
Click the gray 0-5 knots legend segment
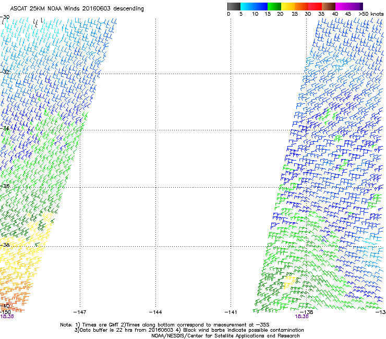[234, 6]
